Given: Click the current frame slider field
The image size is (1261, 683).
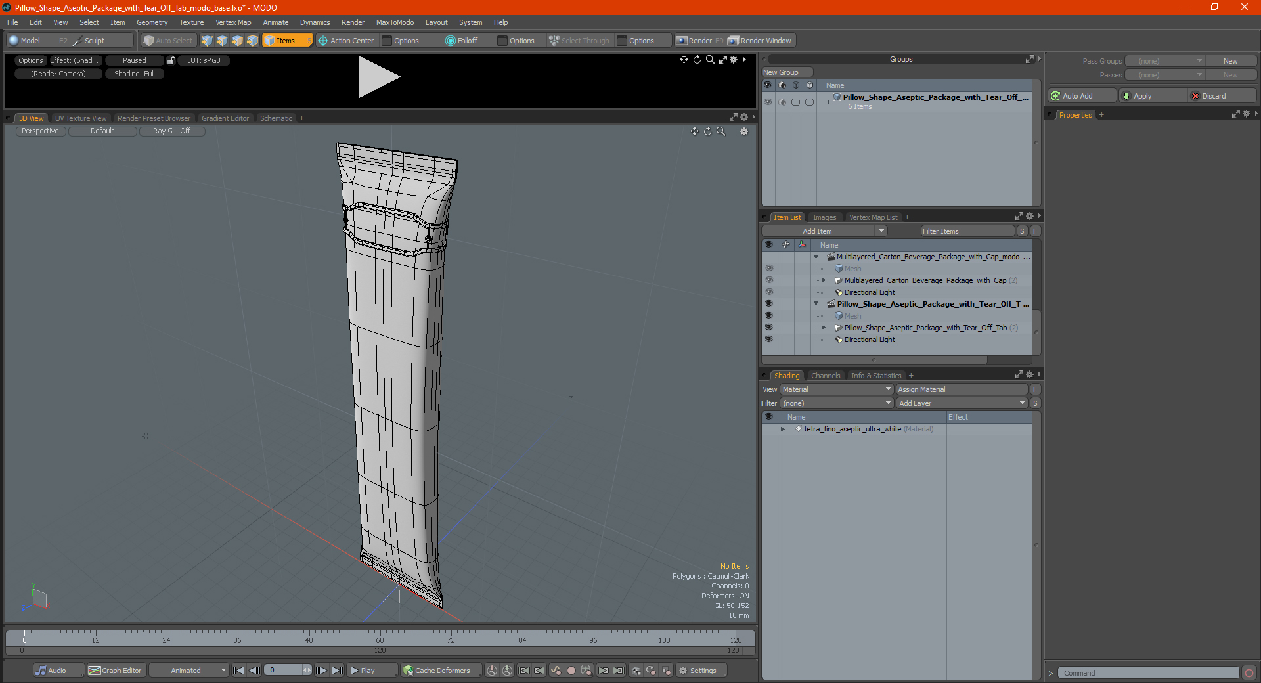Looking at the screenshot, I should tap(288, 671).
